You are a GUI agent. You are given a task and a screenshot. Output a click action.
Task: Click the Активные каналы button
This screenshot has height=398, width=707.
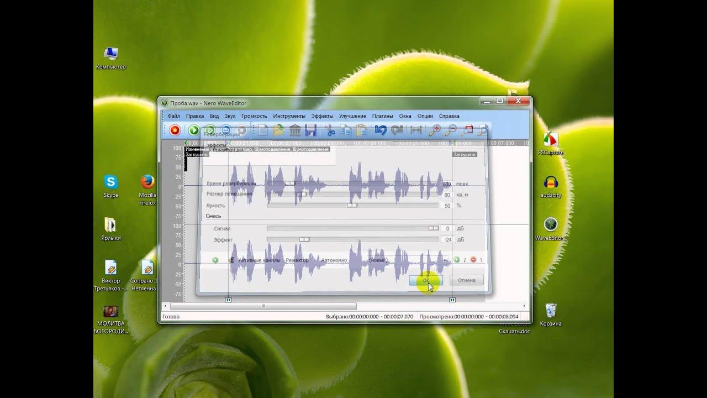[x=259, y=260]
